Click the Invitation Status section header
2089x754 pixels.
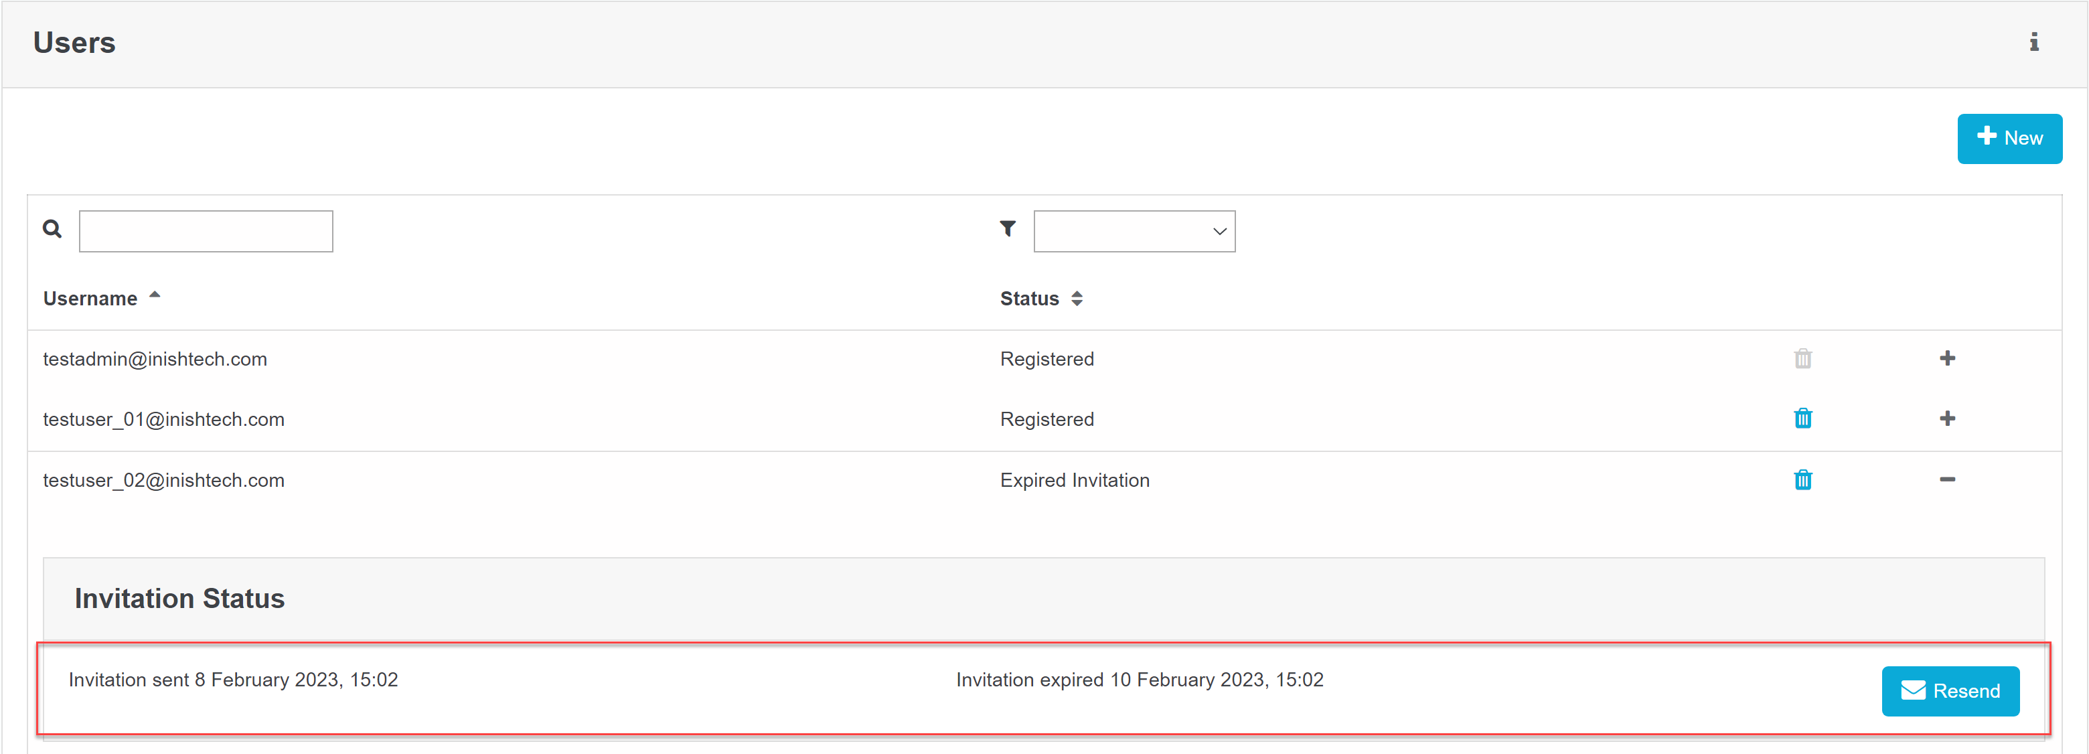coord(179,599)
